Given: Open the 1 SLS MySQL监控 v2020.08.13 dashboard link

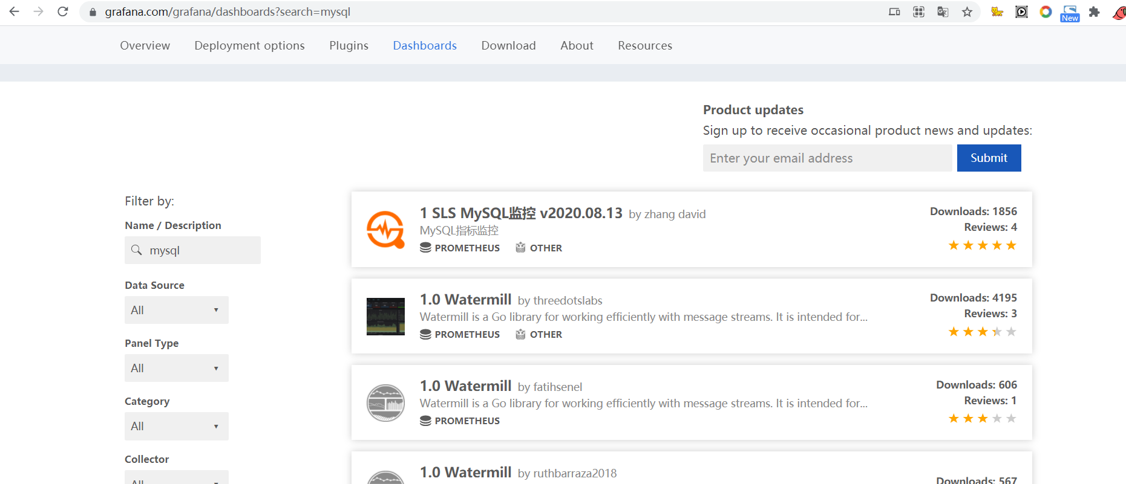Looking at the screenshot, I should click(521, 213).
